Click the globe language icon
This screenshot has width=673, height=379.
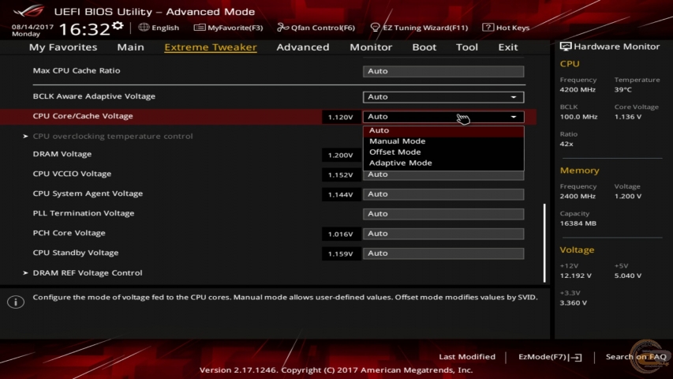coord(144,27)
